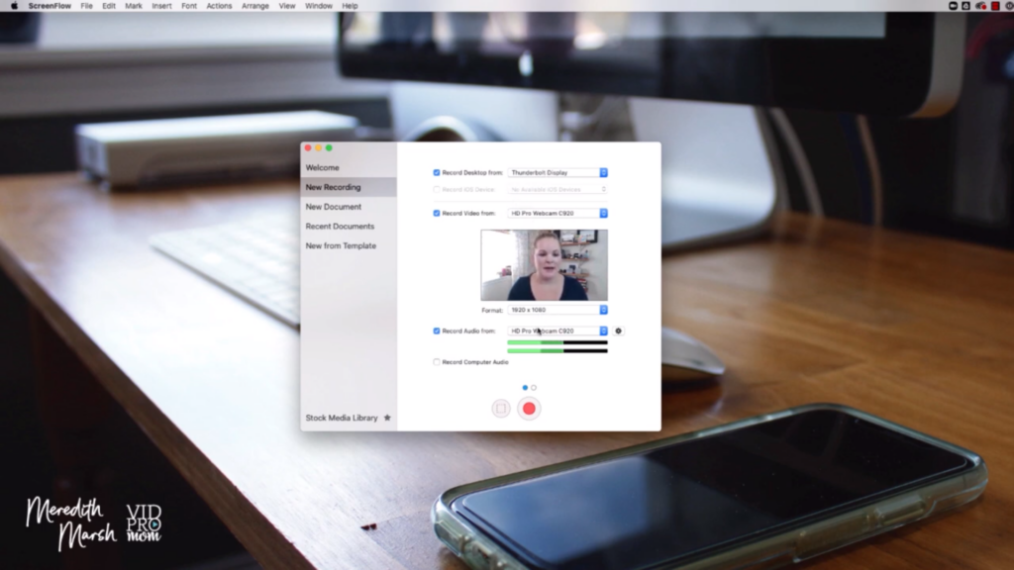
Task: Minimize the welcome window with the yellow button
Action: point(319,148)
